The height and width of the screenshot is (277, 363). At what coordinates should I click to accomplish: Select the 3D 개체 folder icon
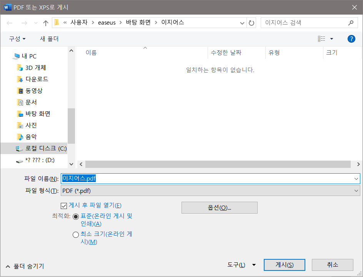(20, 68)
